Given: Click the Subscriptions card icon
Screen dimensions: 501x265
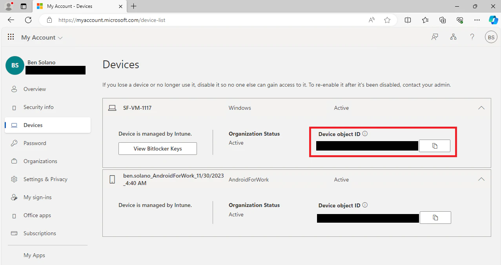Looking at the screenshot, I should click(14, 233).
